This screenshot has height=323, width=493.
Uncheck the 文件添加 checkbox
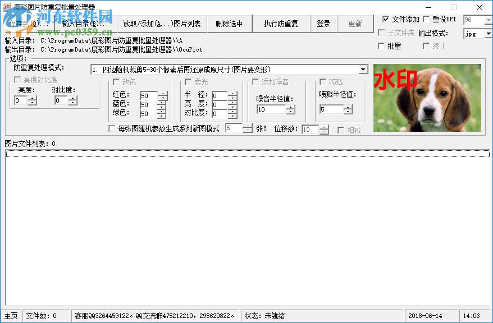point(387,19)
